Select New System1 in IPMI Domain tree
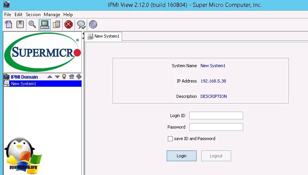The image size is (308, 175). tap(43, 84)
